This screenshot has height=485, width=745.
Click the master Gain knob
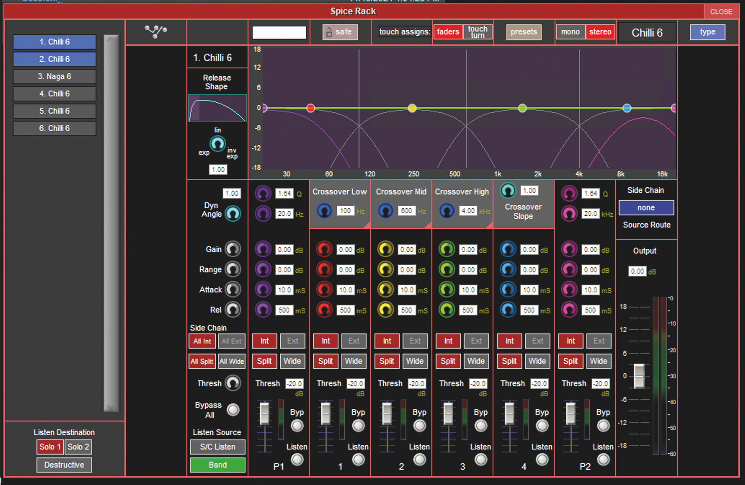[x=233, y=249]
